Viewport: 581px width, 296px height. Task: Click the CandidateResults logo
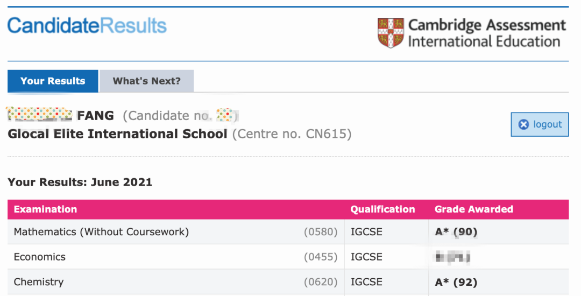point(87,25)
